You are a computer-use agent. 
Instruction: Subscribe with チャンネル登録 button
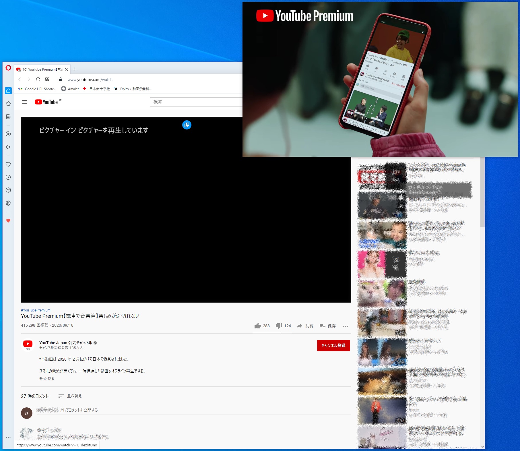coord(333,345)
